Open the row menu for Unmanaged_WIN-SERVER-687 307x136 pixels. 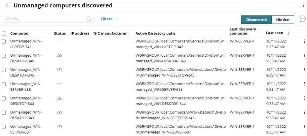tap(304, 127)
